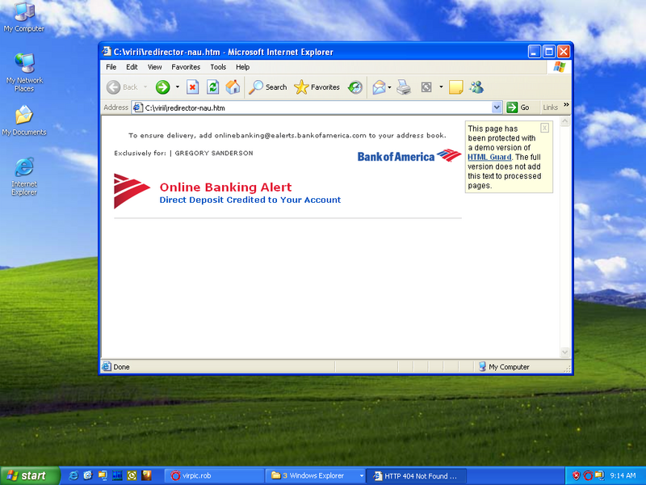Viewport: 646px width, 485px height.
Task: Go to the Home page icon
Action: (x=233, y=87)
